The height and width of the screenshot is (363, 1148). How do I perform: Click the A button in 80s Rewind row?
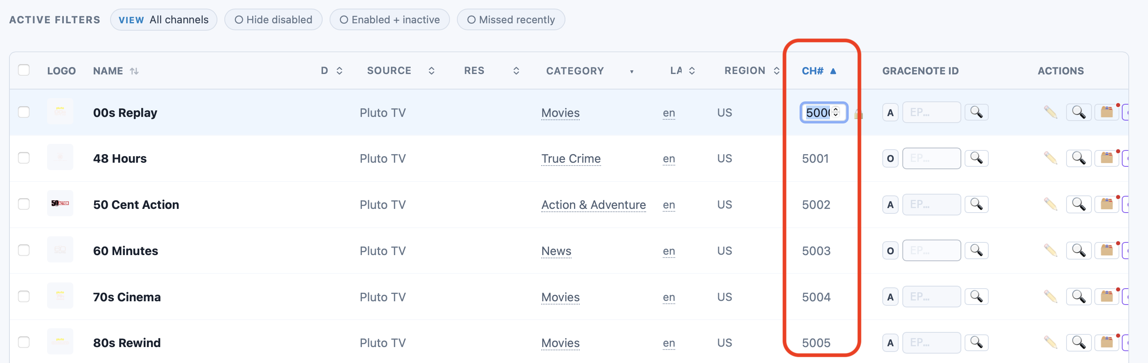pos(890,343)
